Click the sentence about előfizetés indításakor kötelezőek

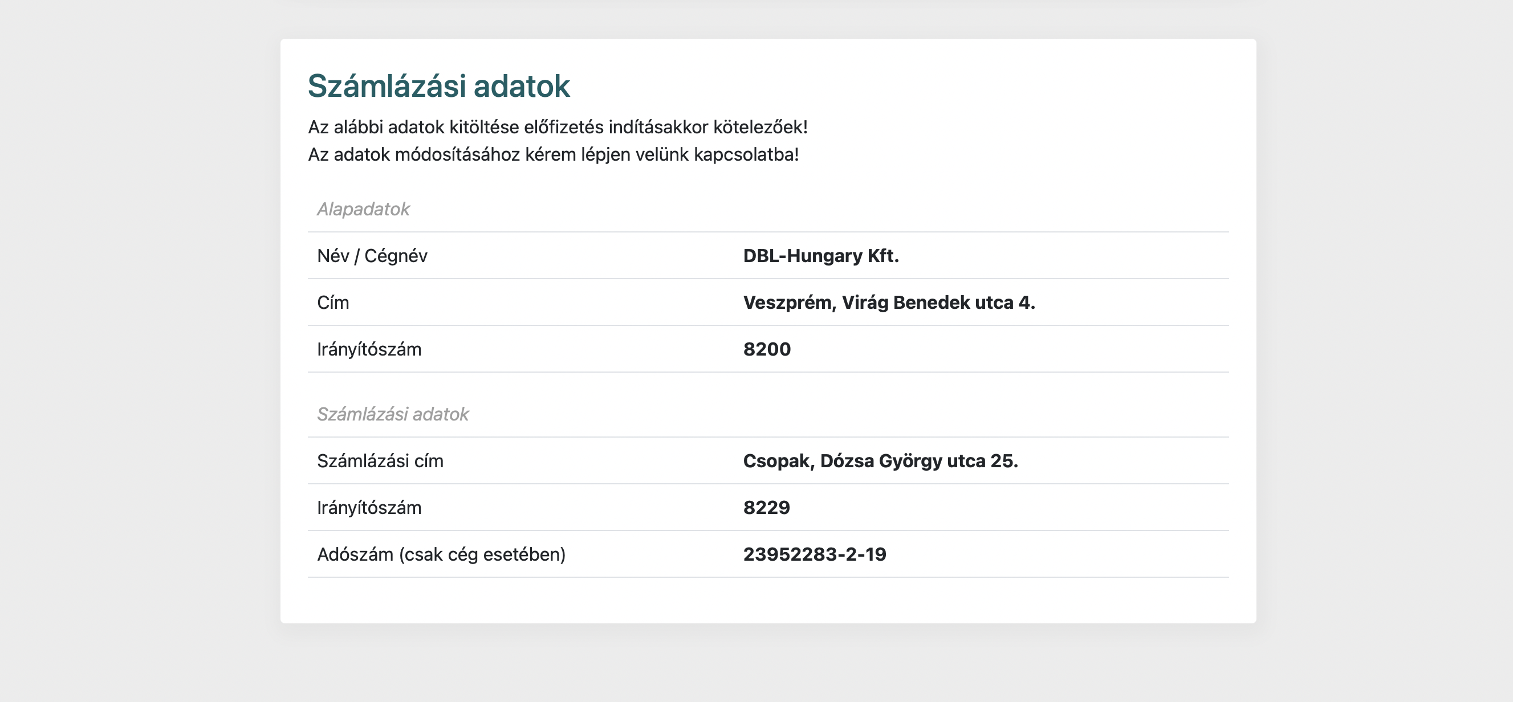tap(558, 128)
